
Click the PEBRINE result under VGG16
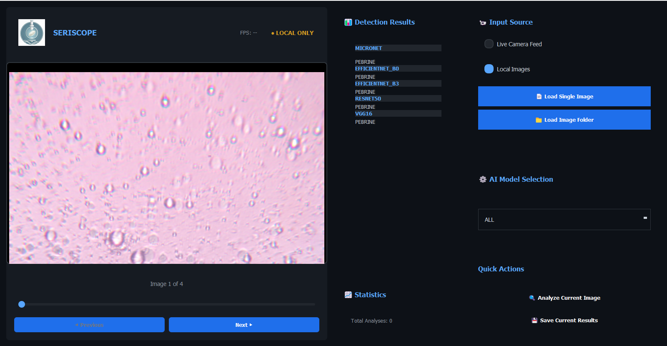[x=365, y=122]
